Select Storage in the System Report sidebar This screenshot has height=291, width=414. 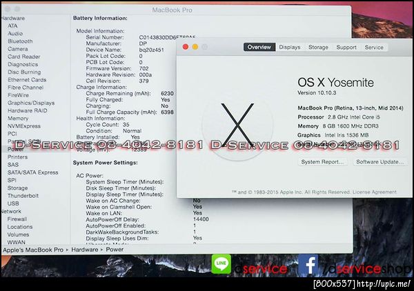click(17, 188)
